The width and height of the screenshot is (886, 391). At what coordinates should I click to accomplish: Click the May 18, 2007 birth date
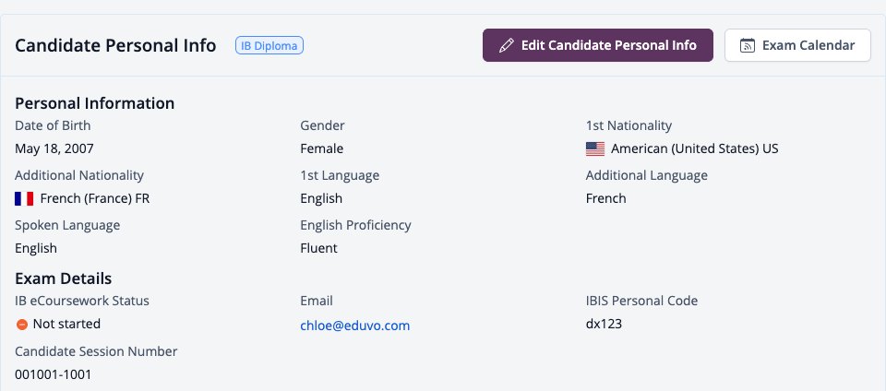[54, 149]
